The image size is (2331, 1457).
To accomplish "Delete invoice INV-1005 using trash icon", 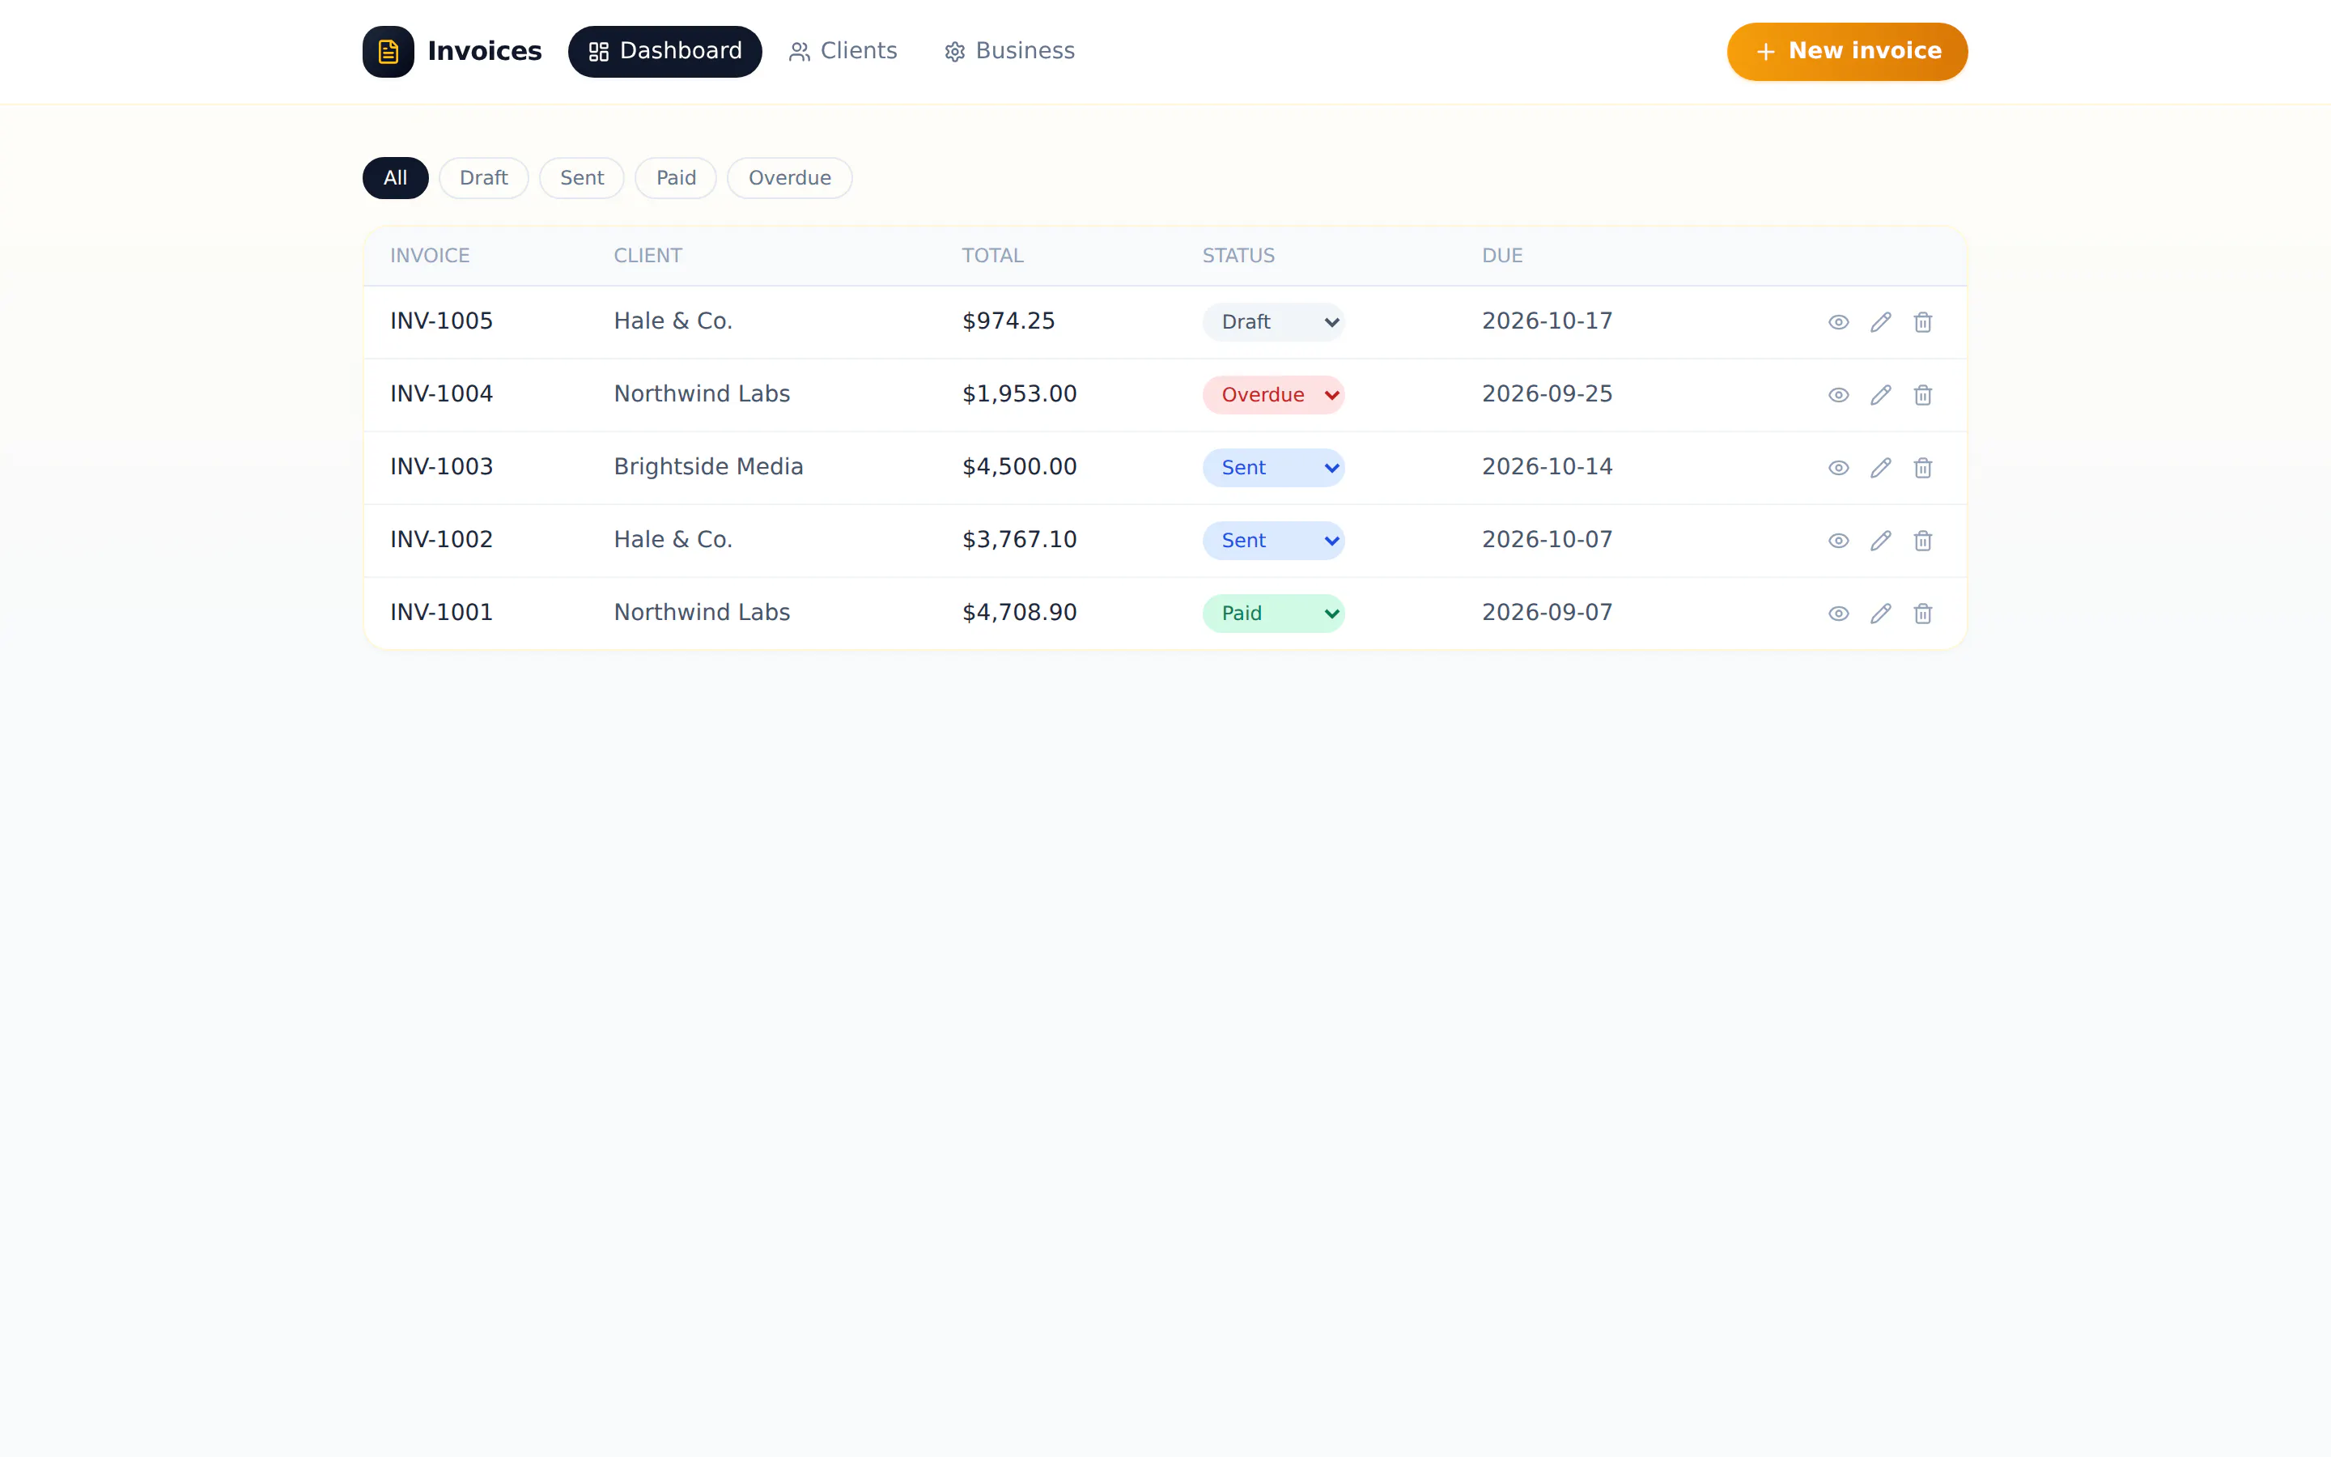I will (1922, 322).
